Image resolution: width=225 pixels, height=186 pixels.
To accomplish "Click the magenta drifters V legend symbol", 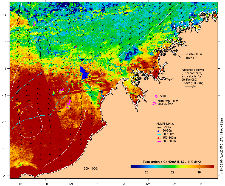I will point(154,103).
